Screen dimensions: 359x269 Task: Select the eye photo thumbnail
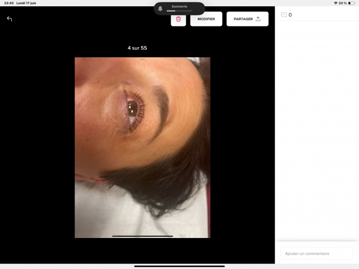tap(142, 147)
